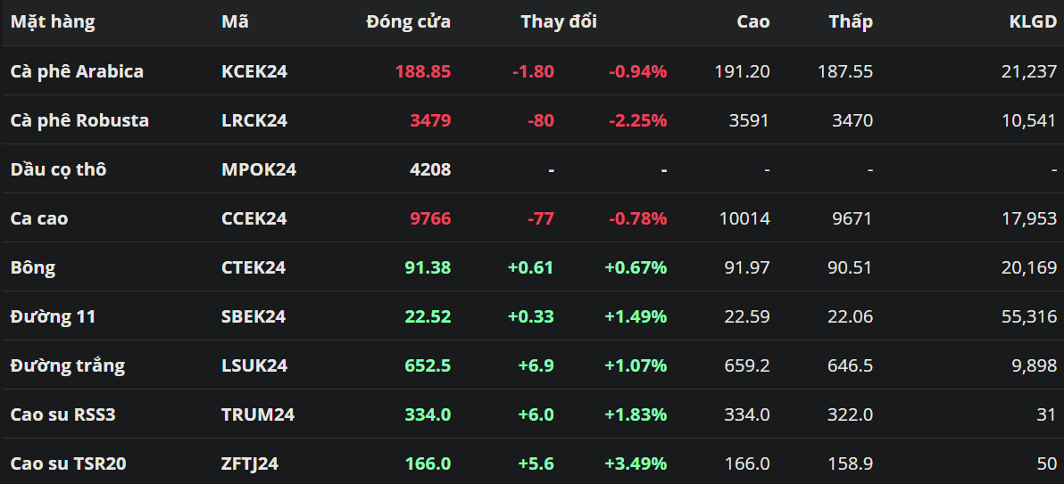Image resolution: width=1064 pixels, height=484 pixels.
Task: Click the Đường trắng commodity name
Action: (x=68, y=365)
